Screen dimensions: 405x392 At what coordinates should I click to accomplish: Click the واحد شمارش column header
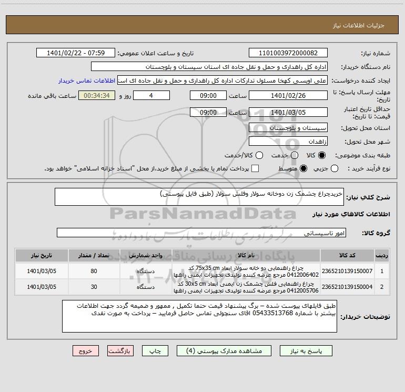click(146, 255)
